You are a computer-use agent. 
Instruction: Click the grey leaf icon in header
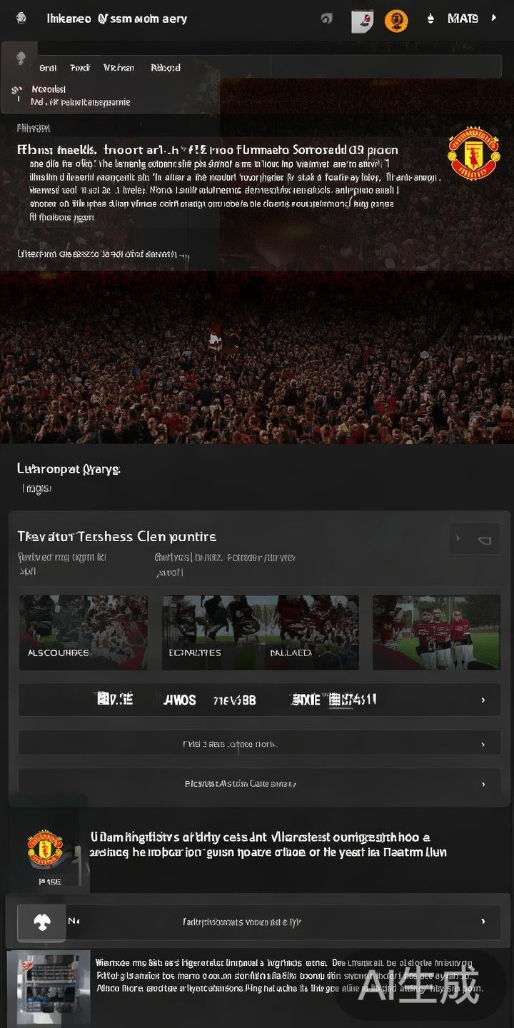[326, 19]
